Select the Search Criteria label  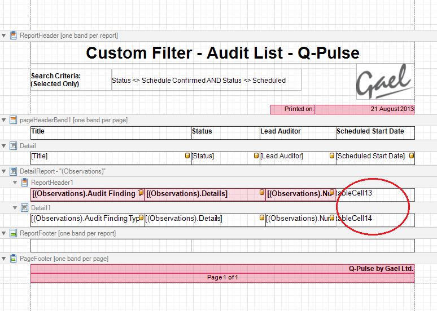pyautogui.click(x=71, y=80)
